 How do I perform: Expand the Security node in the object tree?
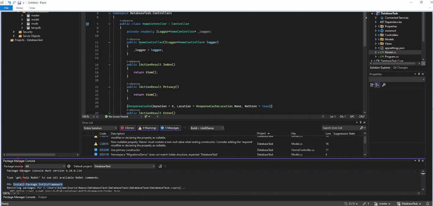coord(14,32)
